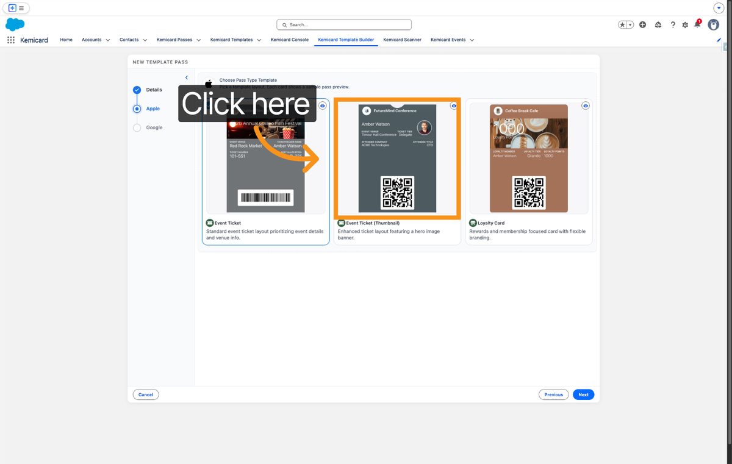The width and height of the screenshot is (732, 464).
Task: Expand the favorites list dropdown arrow
Action: click(630, 24)
